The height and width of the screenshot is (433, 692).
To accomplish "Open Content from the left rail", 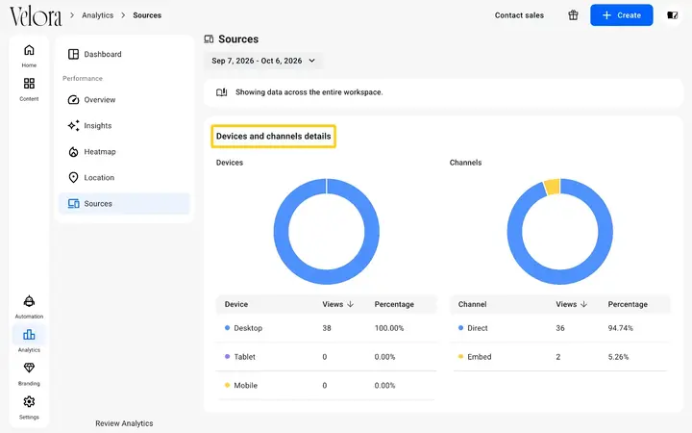I will point(29,89).
